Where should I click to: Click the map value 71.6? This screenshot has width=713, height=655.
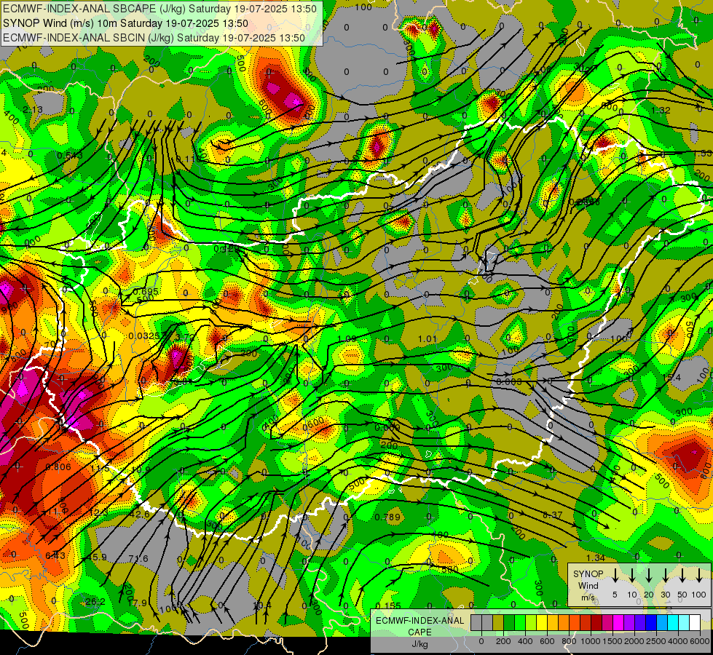point(138,559)
